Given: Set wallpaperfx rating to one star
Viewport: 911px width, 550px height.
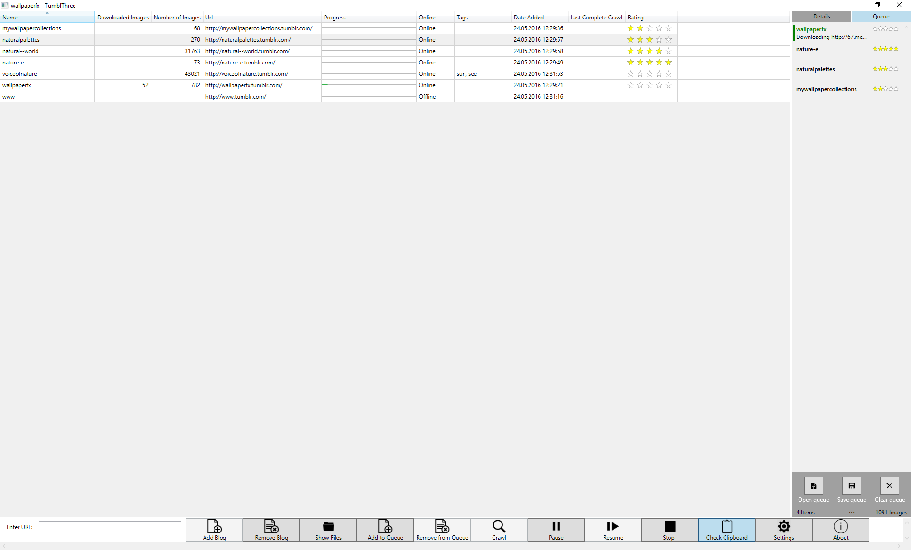Looking at the screenshot, I should (x=631, y=85).
